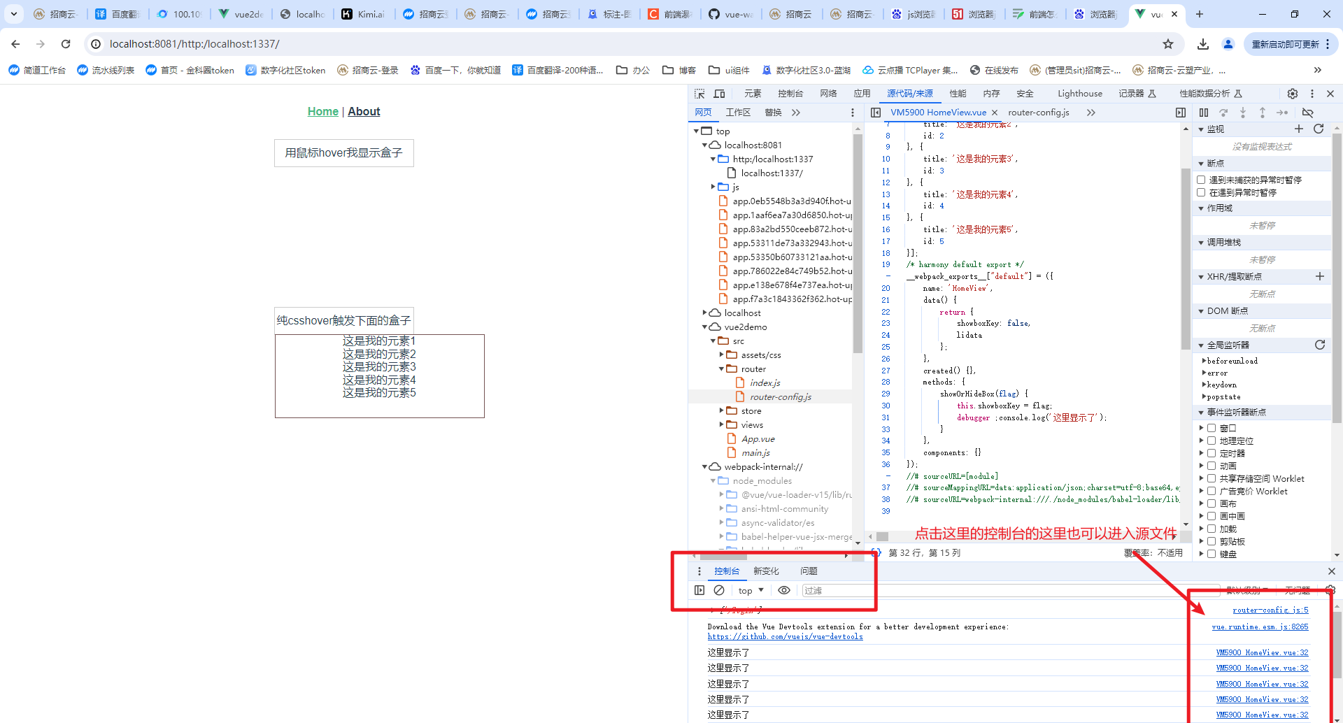Hide the file navigator sidebar

tap(875, 113)
